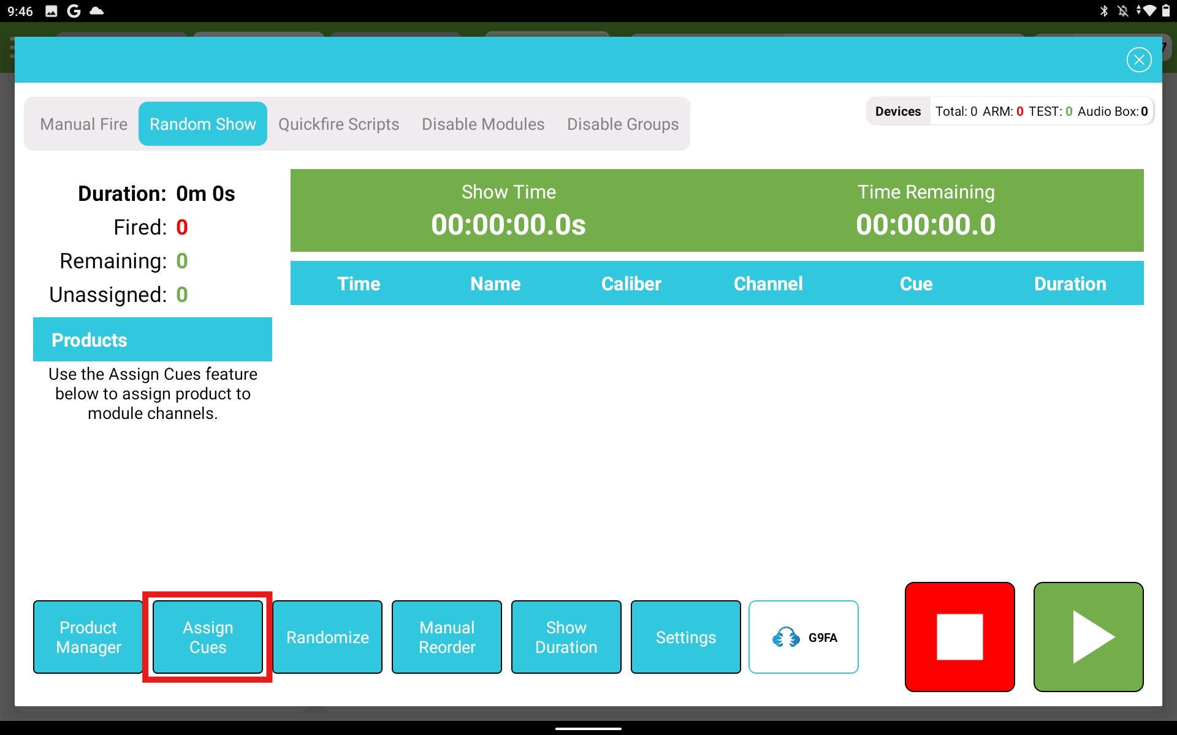Open the Product Manager
1177x735 pixels.
pos(88,637)
